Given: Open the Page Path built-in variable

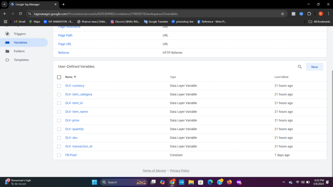Looking at the screenshot, I should click(65, 35).
